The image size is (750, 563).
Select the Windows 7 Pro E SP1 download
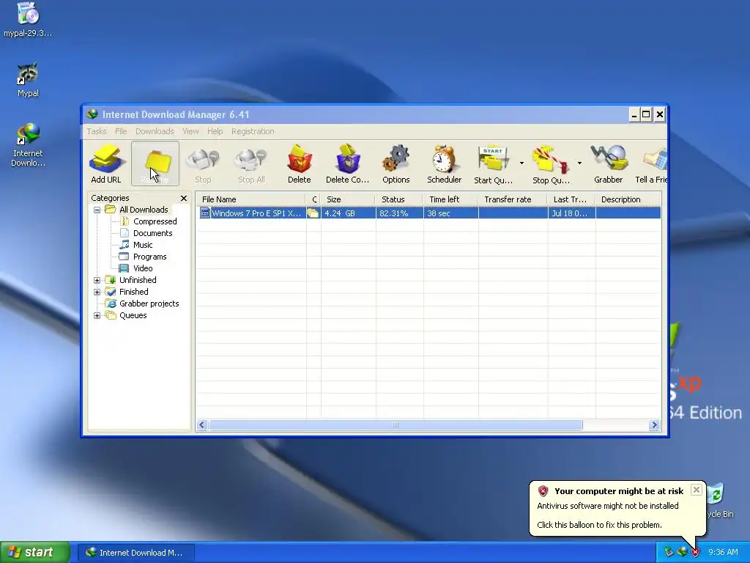coord(256,213)
